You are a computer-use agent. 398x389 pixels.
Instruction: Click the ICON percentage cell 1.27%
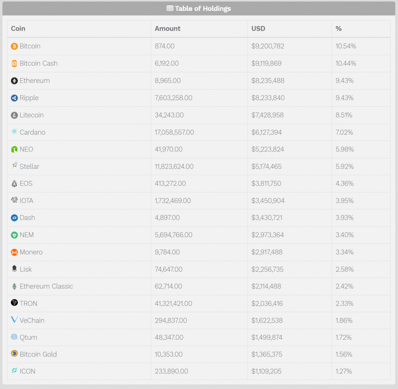click(344, 371)
